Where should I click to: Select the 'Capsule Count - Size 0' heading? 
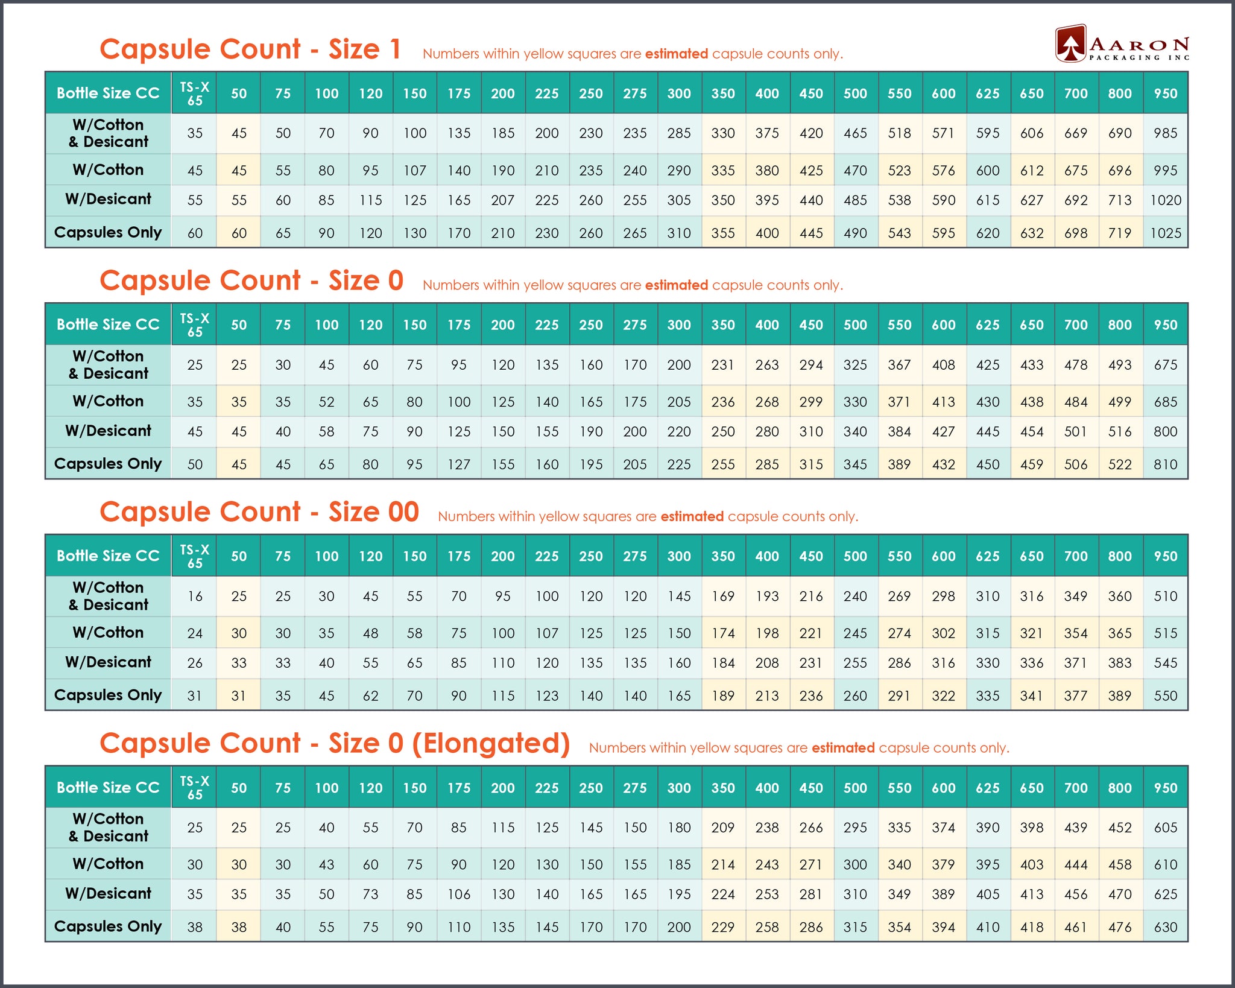[x=251, y=281]
